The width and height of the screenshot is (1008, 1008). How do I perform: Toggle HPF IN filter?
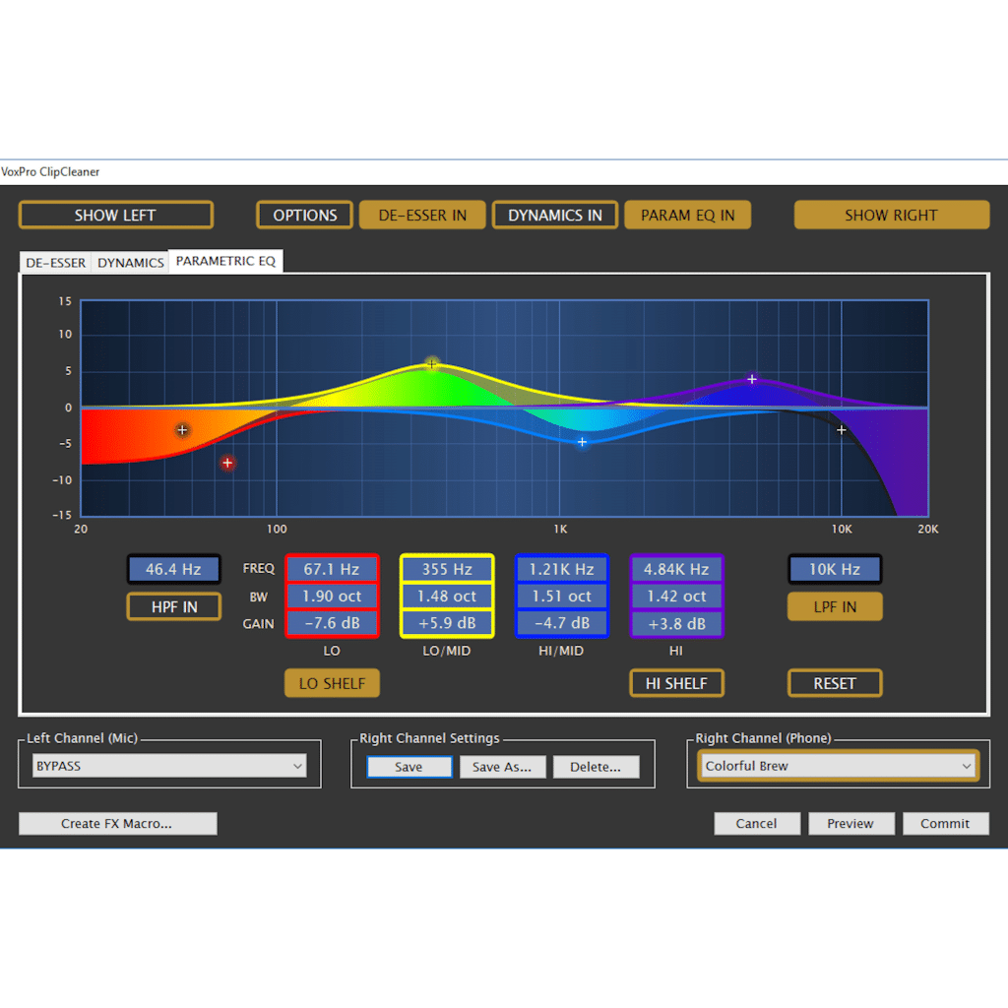point(174,606)
